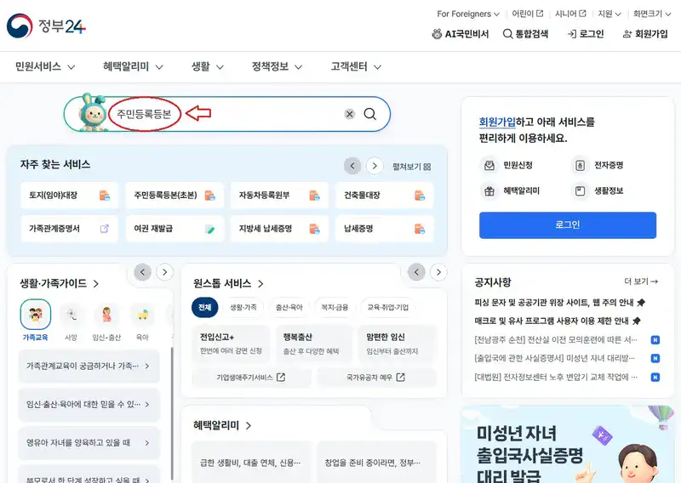Open 토지(임야)대장 service
Viewport: 681px width, 483px height.
click(x=70, y=196)
